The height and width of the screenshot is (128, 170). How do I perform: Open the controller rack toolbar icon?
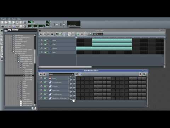click(25, 26)
